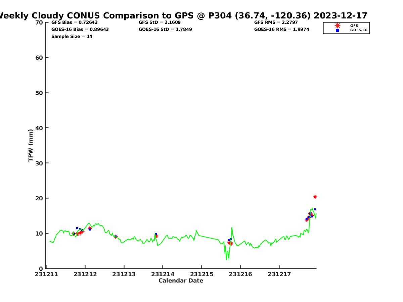Click y-axis tick label 30
Image resolution: width=403 pixels, height=302 pixels.
point(39,163)
